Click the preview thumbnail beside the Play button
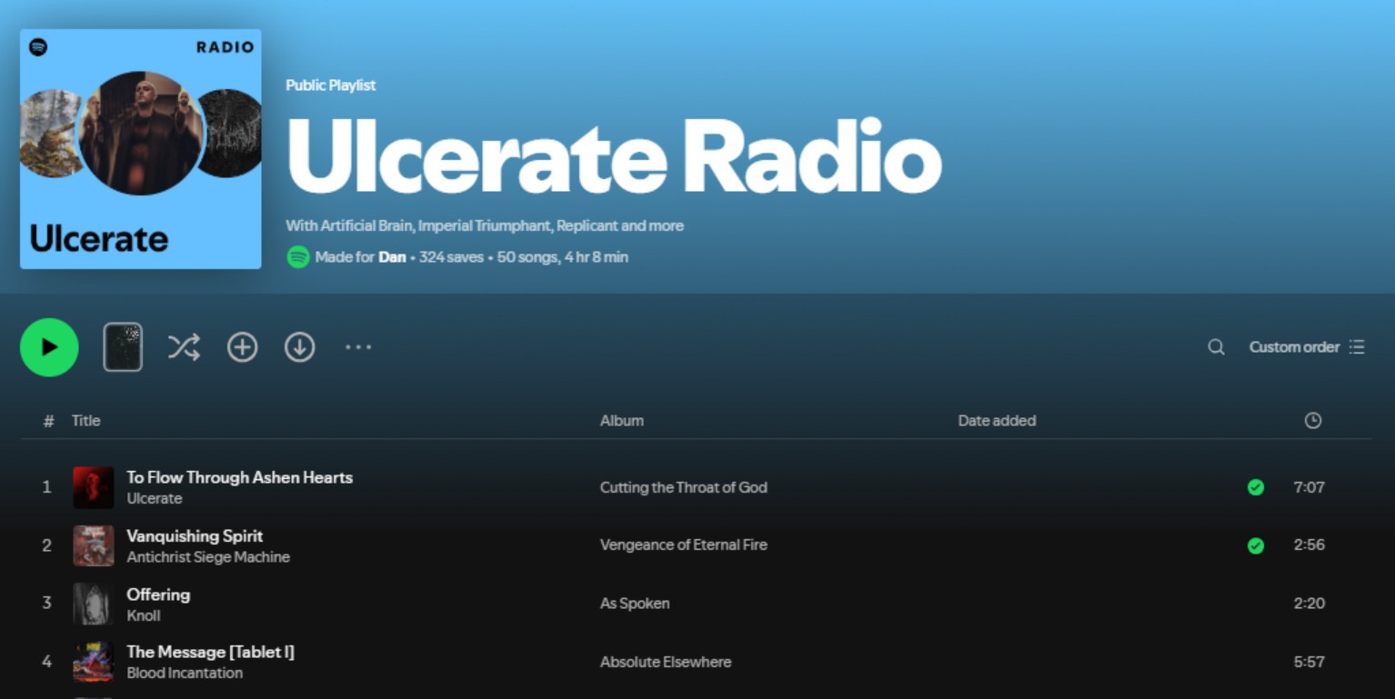This screenshot has width=1395, height=699. click(x=123, y=347)
